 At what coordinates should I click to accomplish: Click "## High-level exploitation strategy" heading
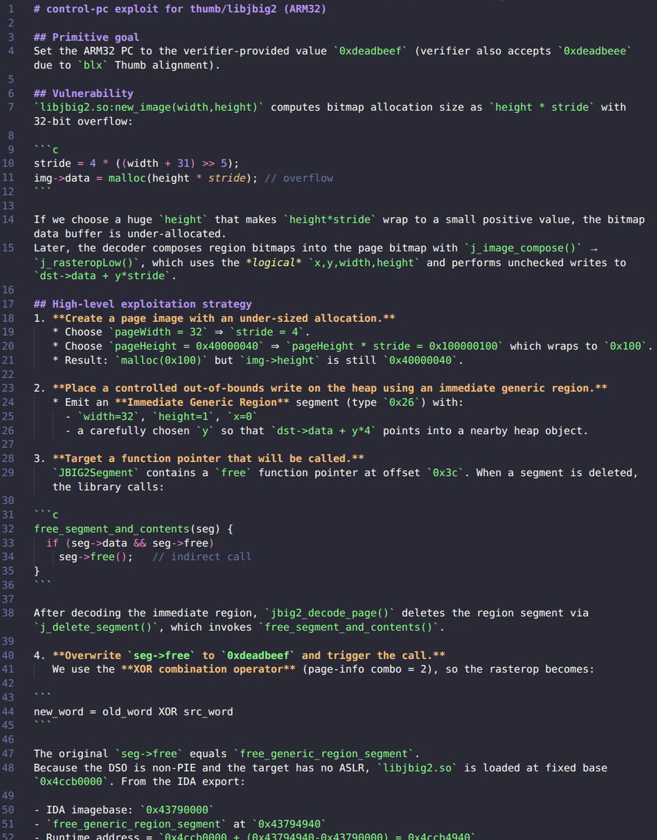[143, 304]
